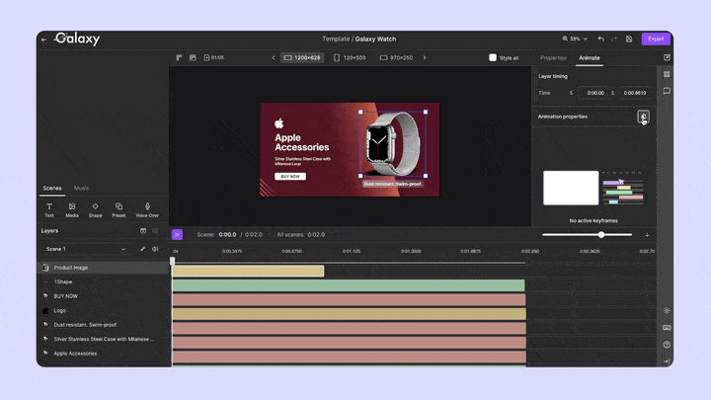This screenshot has height=400, width=711.
Task: Click the Apple Accessories heading on canvas
Action: pos(301,142)
